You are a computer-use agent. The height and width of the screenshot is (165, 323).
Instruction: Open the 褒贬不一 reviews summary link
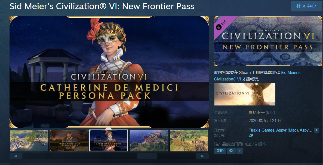[257, 113]
